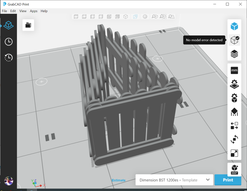Expand the Apps menu
Image resolution: width=247 pixels, height=191 pixels.
coord(33,11)
